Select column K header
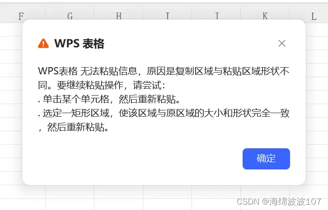 (x=265, y=14)
